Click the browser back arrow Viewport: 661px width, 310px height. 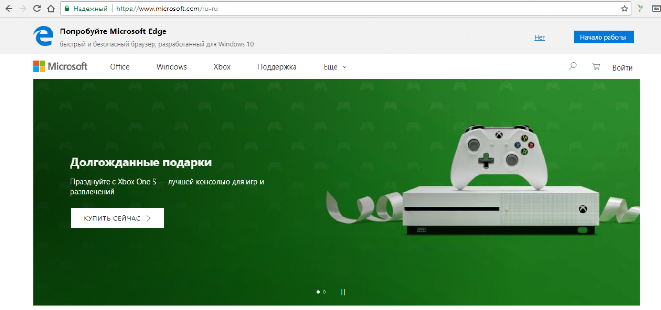coord(9,9)
